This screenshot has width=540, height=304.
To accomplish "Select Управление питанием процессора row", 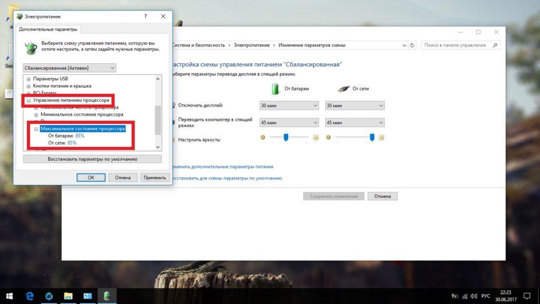I will tap(71, 100).
